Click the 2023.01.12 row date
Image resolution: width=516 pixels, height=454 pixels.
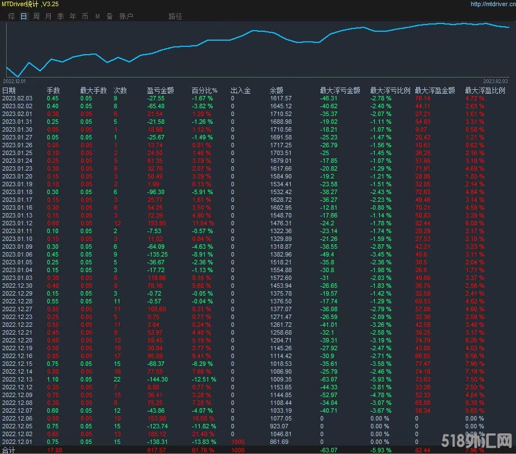click(x=17, y=223)
